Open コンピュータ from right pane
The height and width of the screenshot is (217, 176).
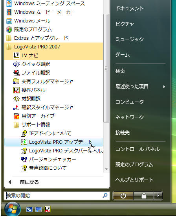(130, 102)
